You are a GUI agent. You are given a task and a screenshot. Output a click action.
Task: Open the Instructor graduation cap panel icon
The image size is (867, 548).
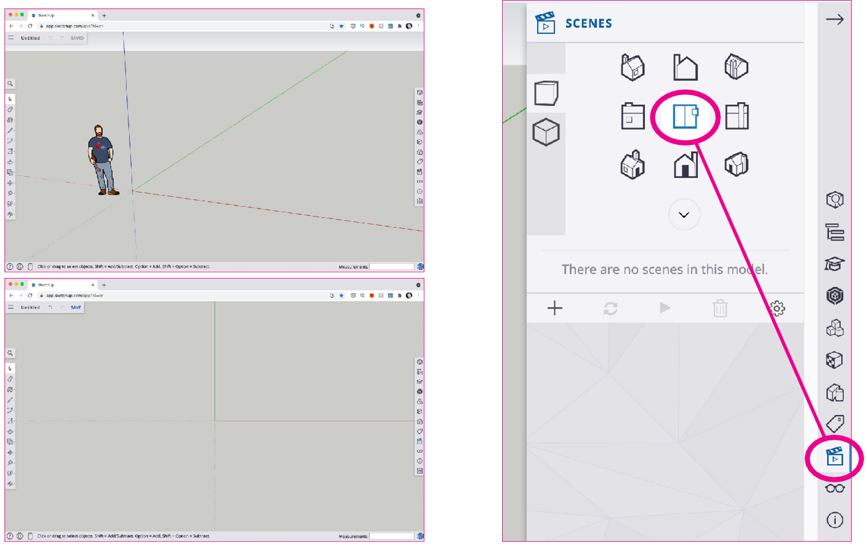(x=835, y=264)
